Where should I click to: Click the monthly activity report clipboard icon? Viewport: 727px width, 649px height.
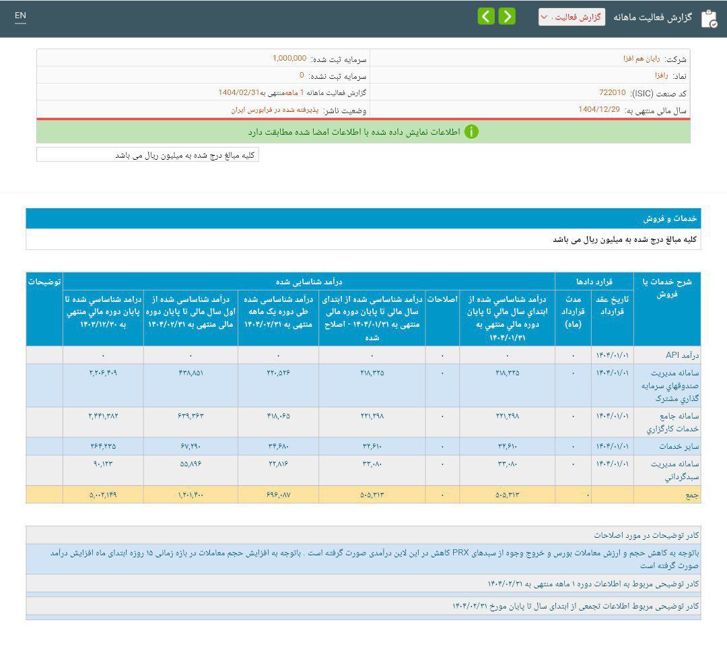point(709,19)
